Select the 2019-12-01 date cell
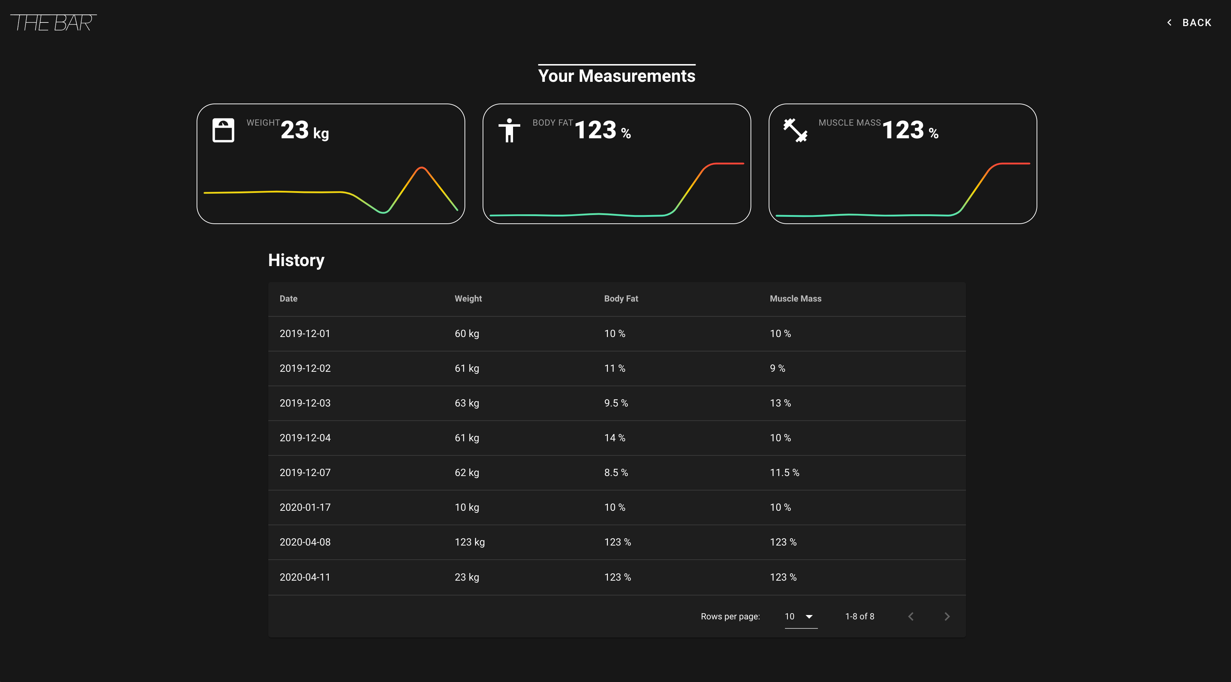 [305, 334]
